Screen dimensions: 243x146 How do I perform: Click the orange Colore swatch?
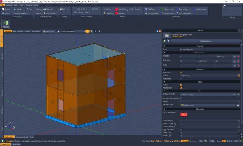coord(239,76)
